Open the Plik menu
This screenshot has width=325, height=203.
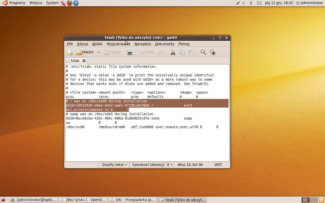point(70,44)
